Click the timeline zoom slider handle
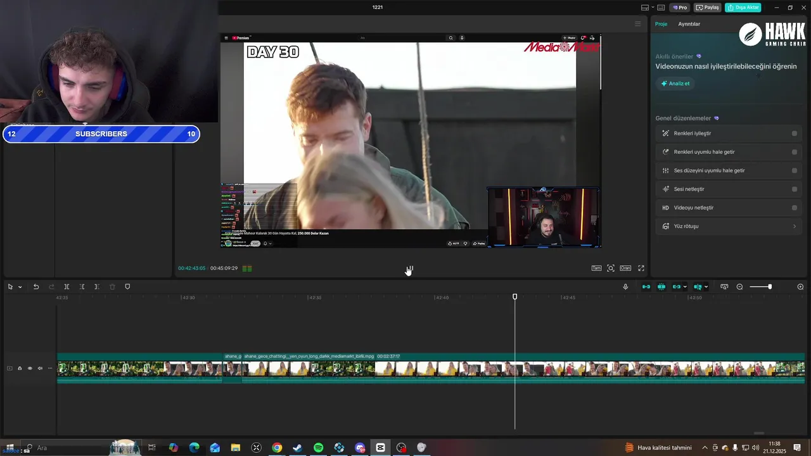811x456 pixels. pyautogui.click(x=770, y=287)
